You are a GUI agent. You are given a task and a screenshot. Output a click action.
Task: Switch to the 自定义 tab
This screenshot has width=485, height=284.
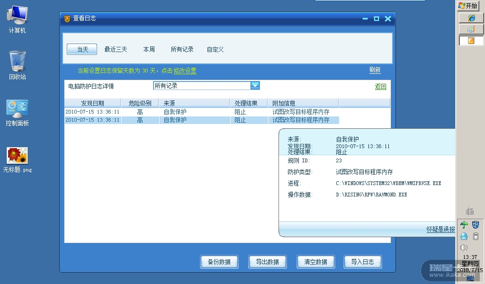pos(215,49)
